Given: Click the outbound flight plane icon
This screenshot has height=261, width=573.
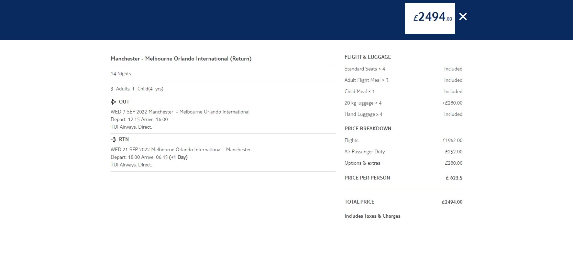Looking at the screenshot, I should 113,102.
